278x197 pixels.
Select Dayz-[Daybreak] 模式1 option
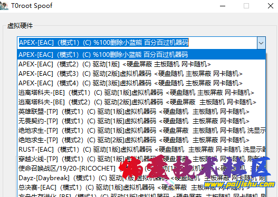click(x=141, y=178)
